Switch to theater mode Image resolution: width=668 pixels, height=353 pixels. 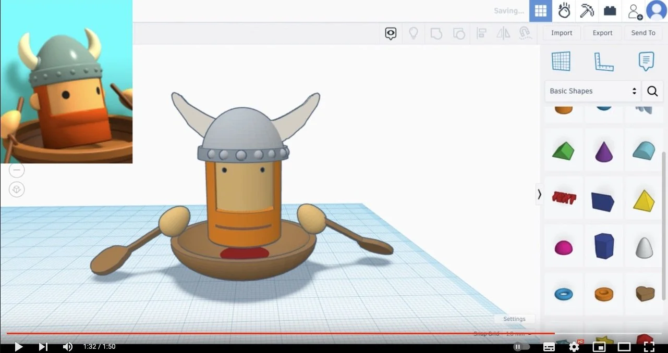tap(624, 346)
